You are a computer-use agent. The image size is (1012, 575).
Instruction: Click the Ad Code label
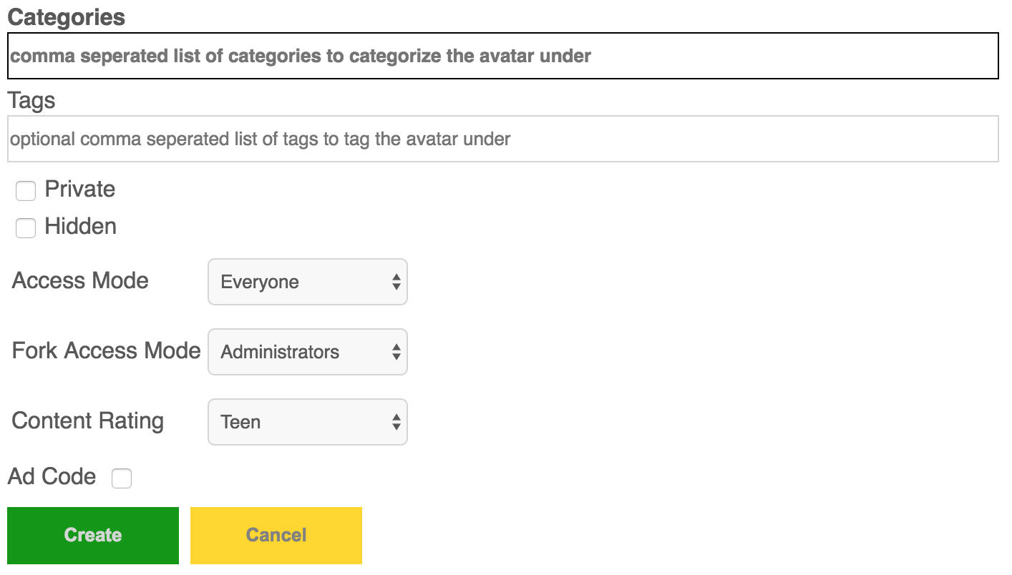click(52, 476)
